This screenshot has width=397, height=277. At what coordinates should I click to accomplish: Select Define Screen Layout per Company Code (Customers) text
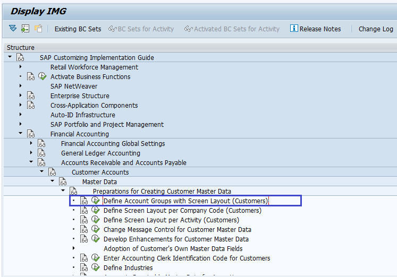(x=182, y=211)
